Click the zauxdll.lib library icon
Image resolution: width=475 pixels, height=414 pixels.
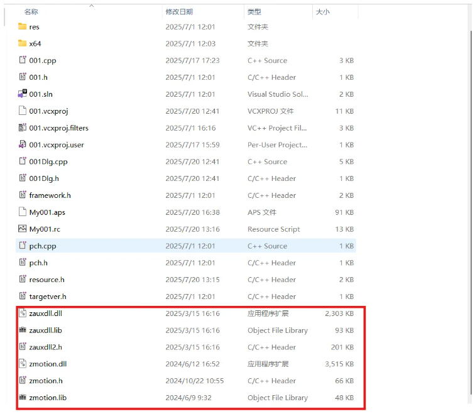point(23,330)
